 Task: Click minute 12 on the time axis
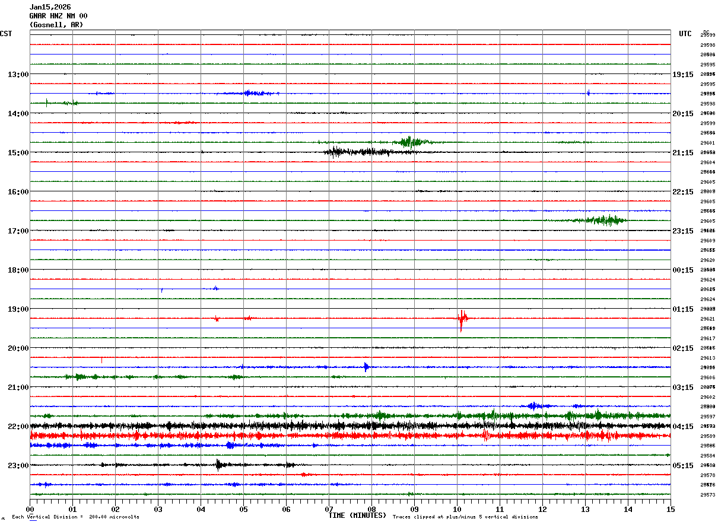[x=542, y=509]
